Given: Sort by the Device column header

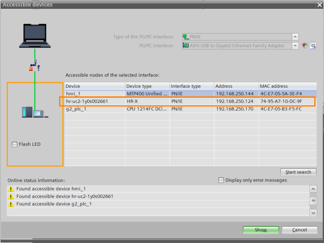Looking at the screenshot, I should coord(95,86).
